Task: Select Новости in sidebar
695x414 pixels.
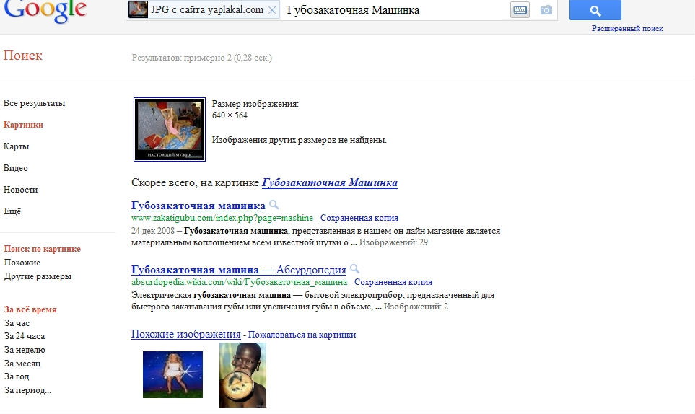Action: [x=20, y=190]
